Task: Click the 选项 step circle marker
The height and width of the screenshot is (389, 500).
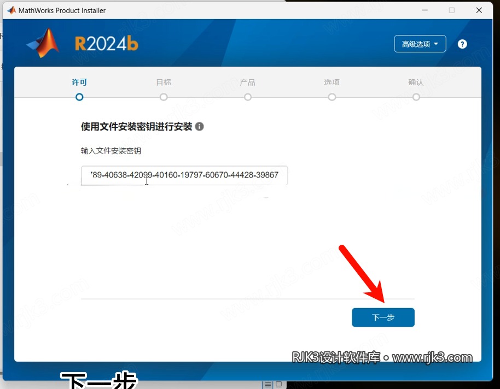Action: [332, 97]
